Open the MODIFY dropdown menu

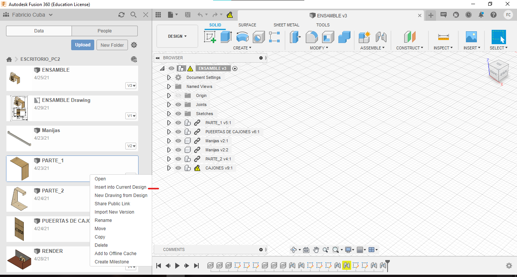pos(319,48)
